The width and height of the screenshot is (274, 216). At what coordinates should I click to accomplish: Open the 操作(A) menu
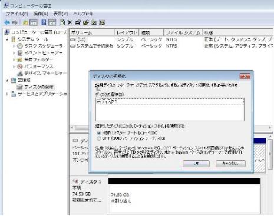(x=41, y=14)
